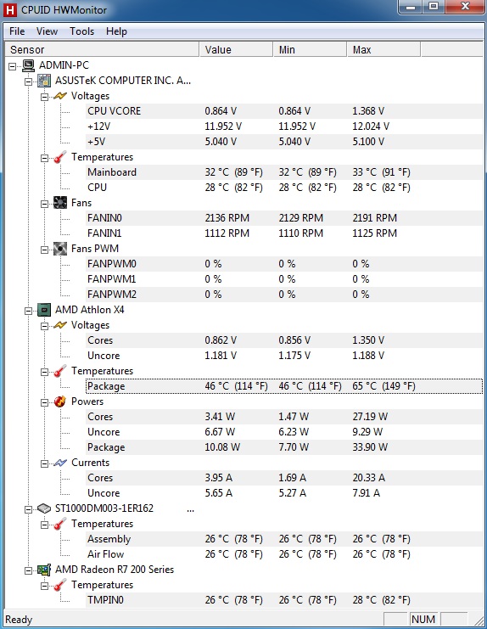Click the Max column header

coord(383,50)
